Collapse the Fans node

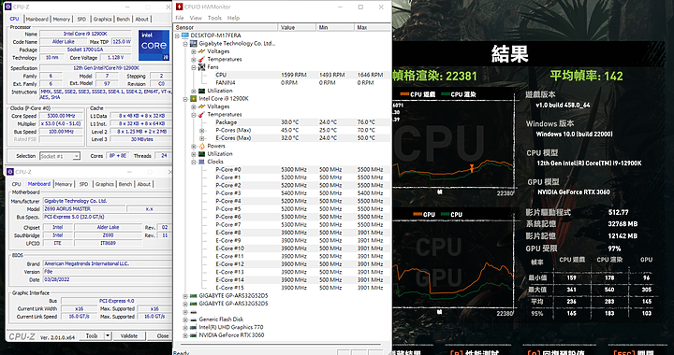(194, 67)
